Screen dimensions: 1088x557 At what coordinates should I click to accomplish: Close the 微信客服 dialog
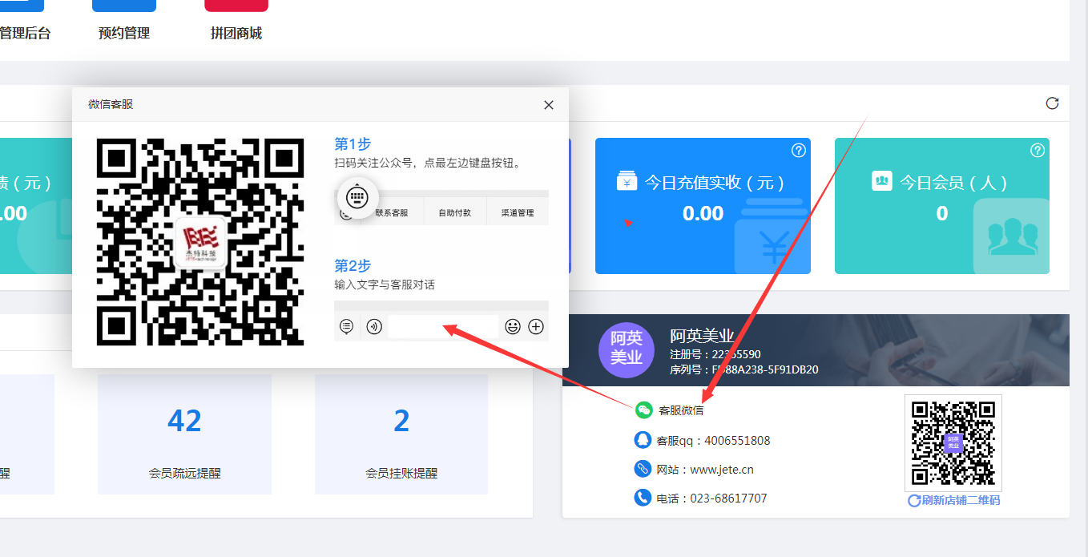click(x=549, y=105)
